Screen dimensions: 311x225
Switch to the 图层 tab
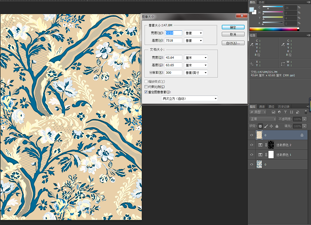[253, 107]
